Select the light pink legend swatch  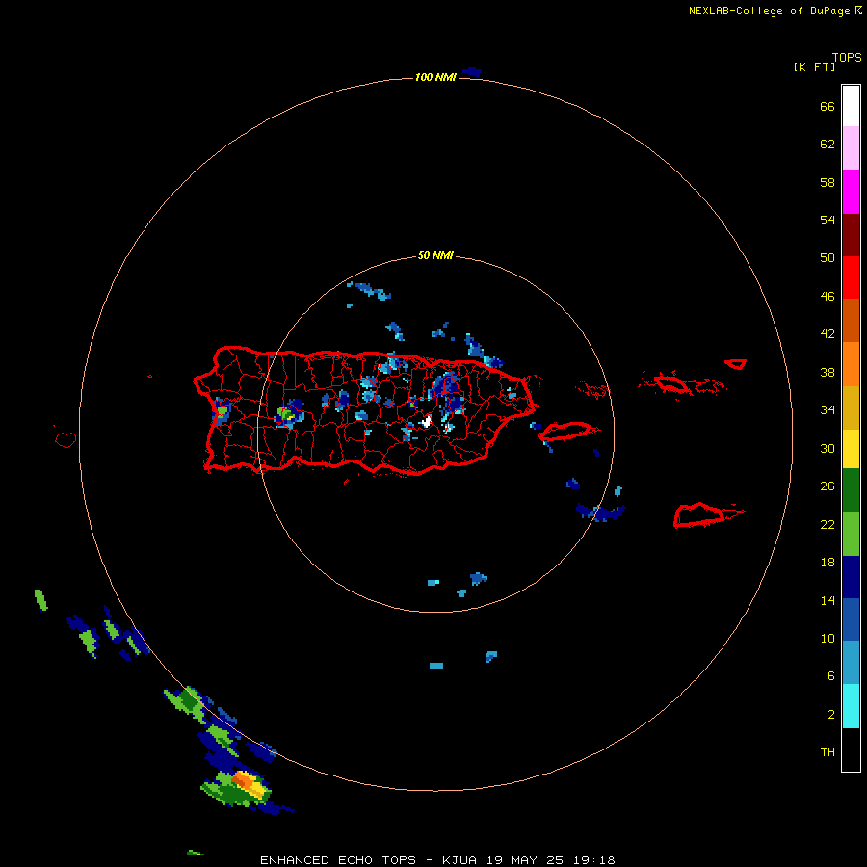[x=851, y=147]
